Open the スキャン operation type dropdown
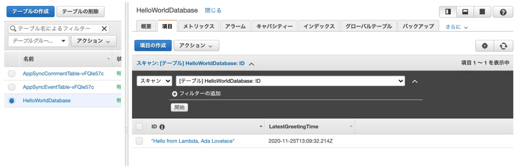Viewport: 517px width, 166px height. pos(154,81)
